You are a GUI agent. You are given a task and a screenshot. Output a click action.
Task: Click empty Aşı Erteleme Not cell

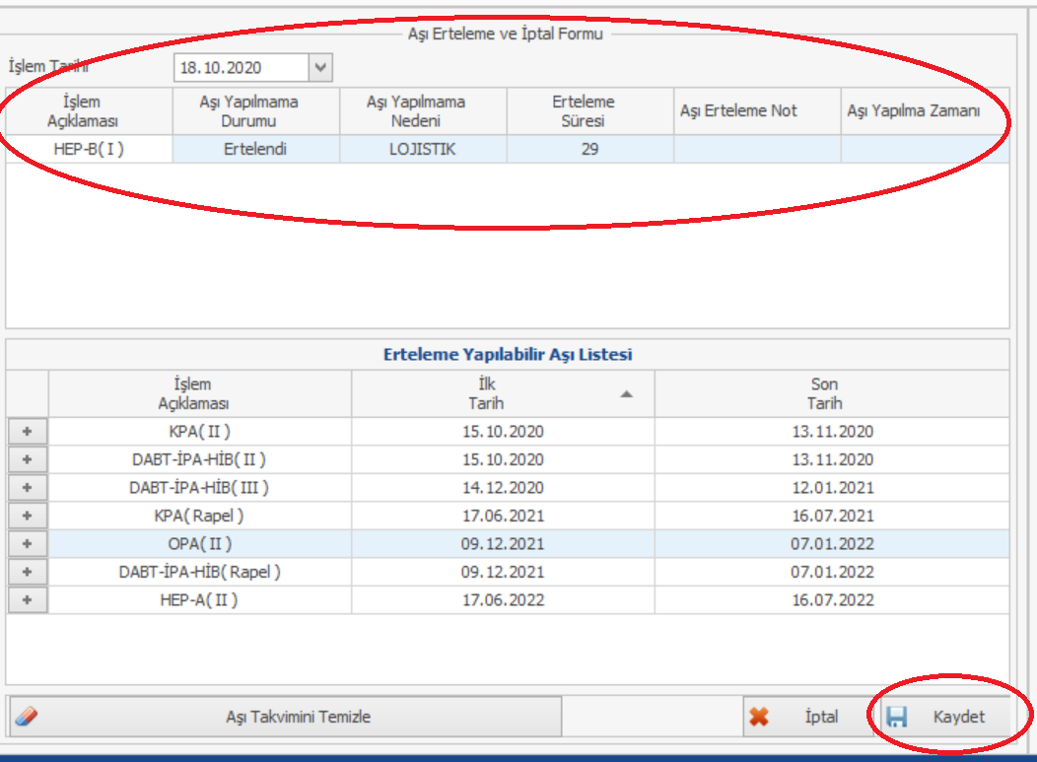coord(756,150)
